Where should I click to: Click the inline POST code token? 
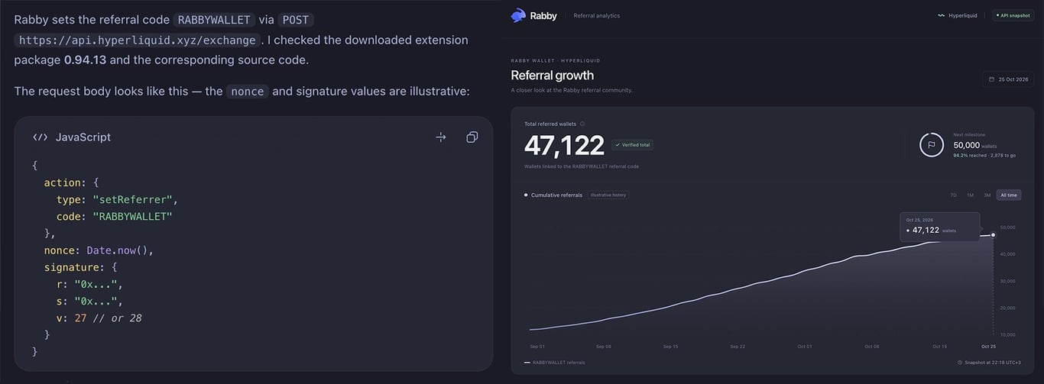point(296,20)
